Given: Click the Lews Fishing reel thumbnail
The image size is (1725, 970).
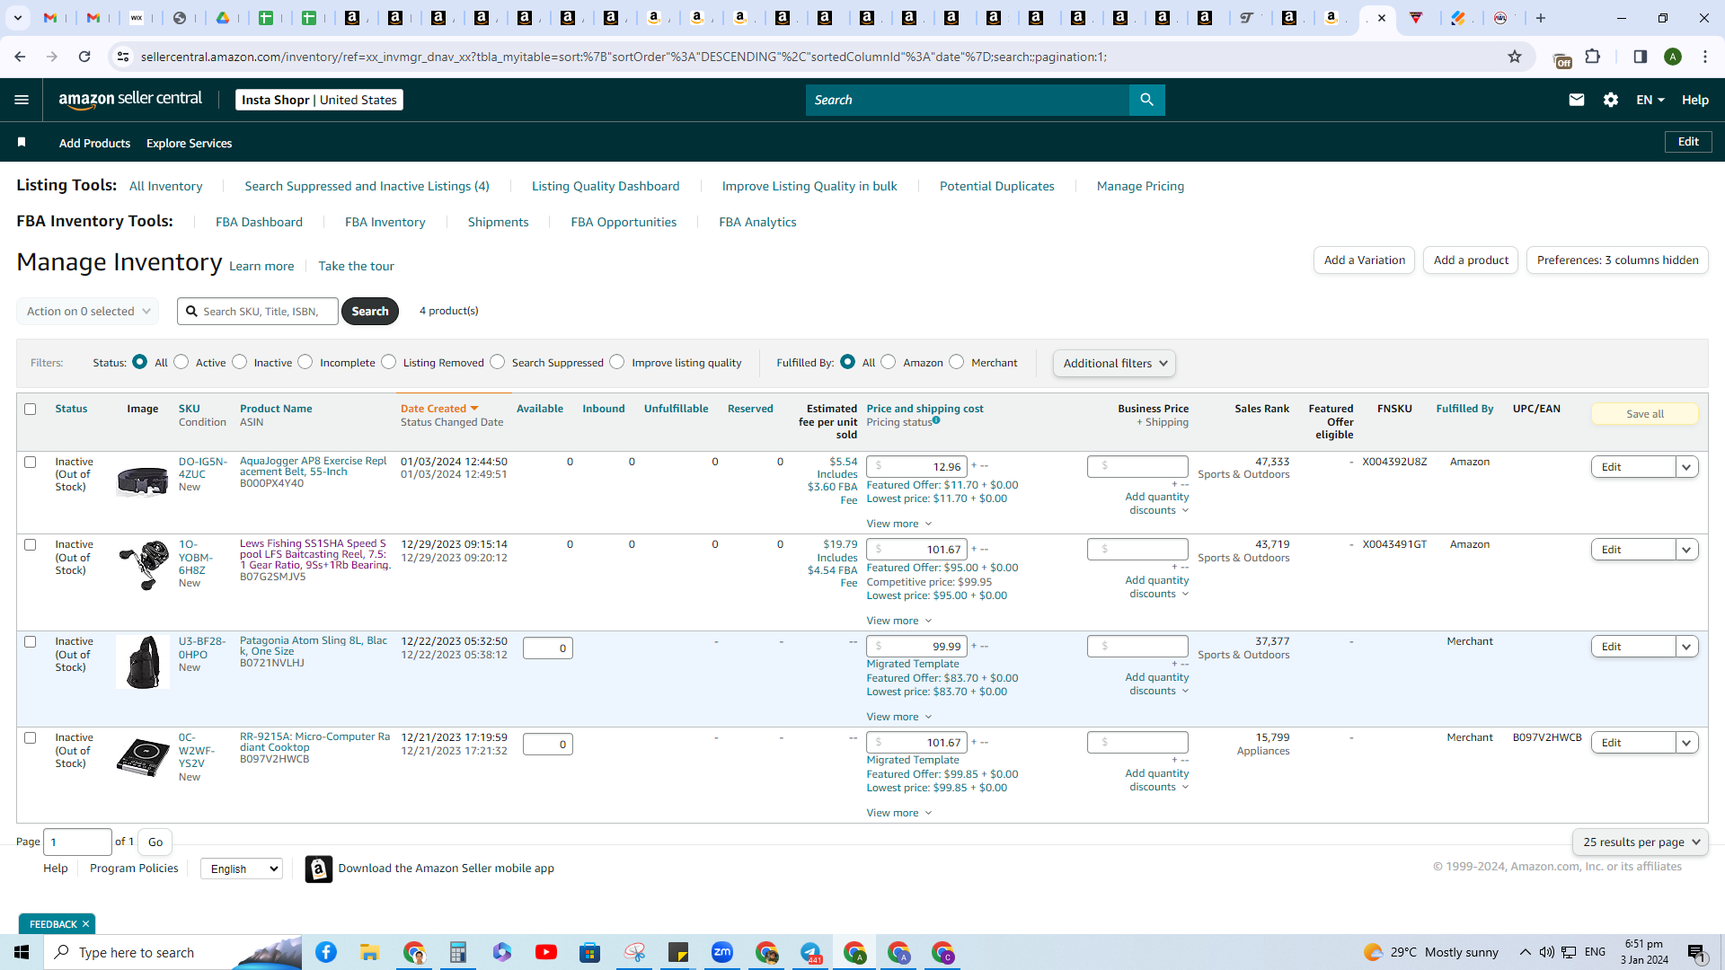Looking at the screenshot, I should (x=143, y=565).
